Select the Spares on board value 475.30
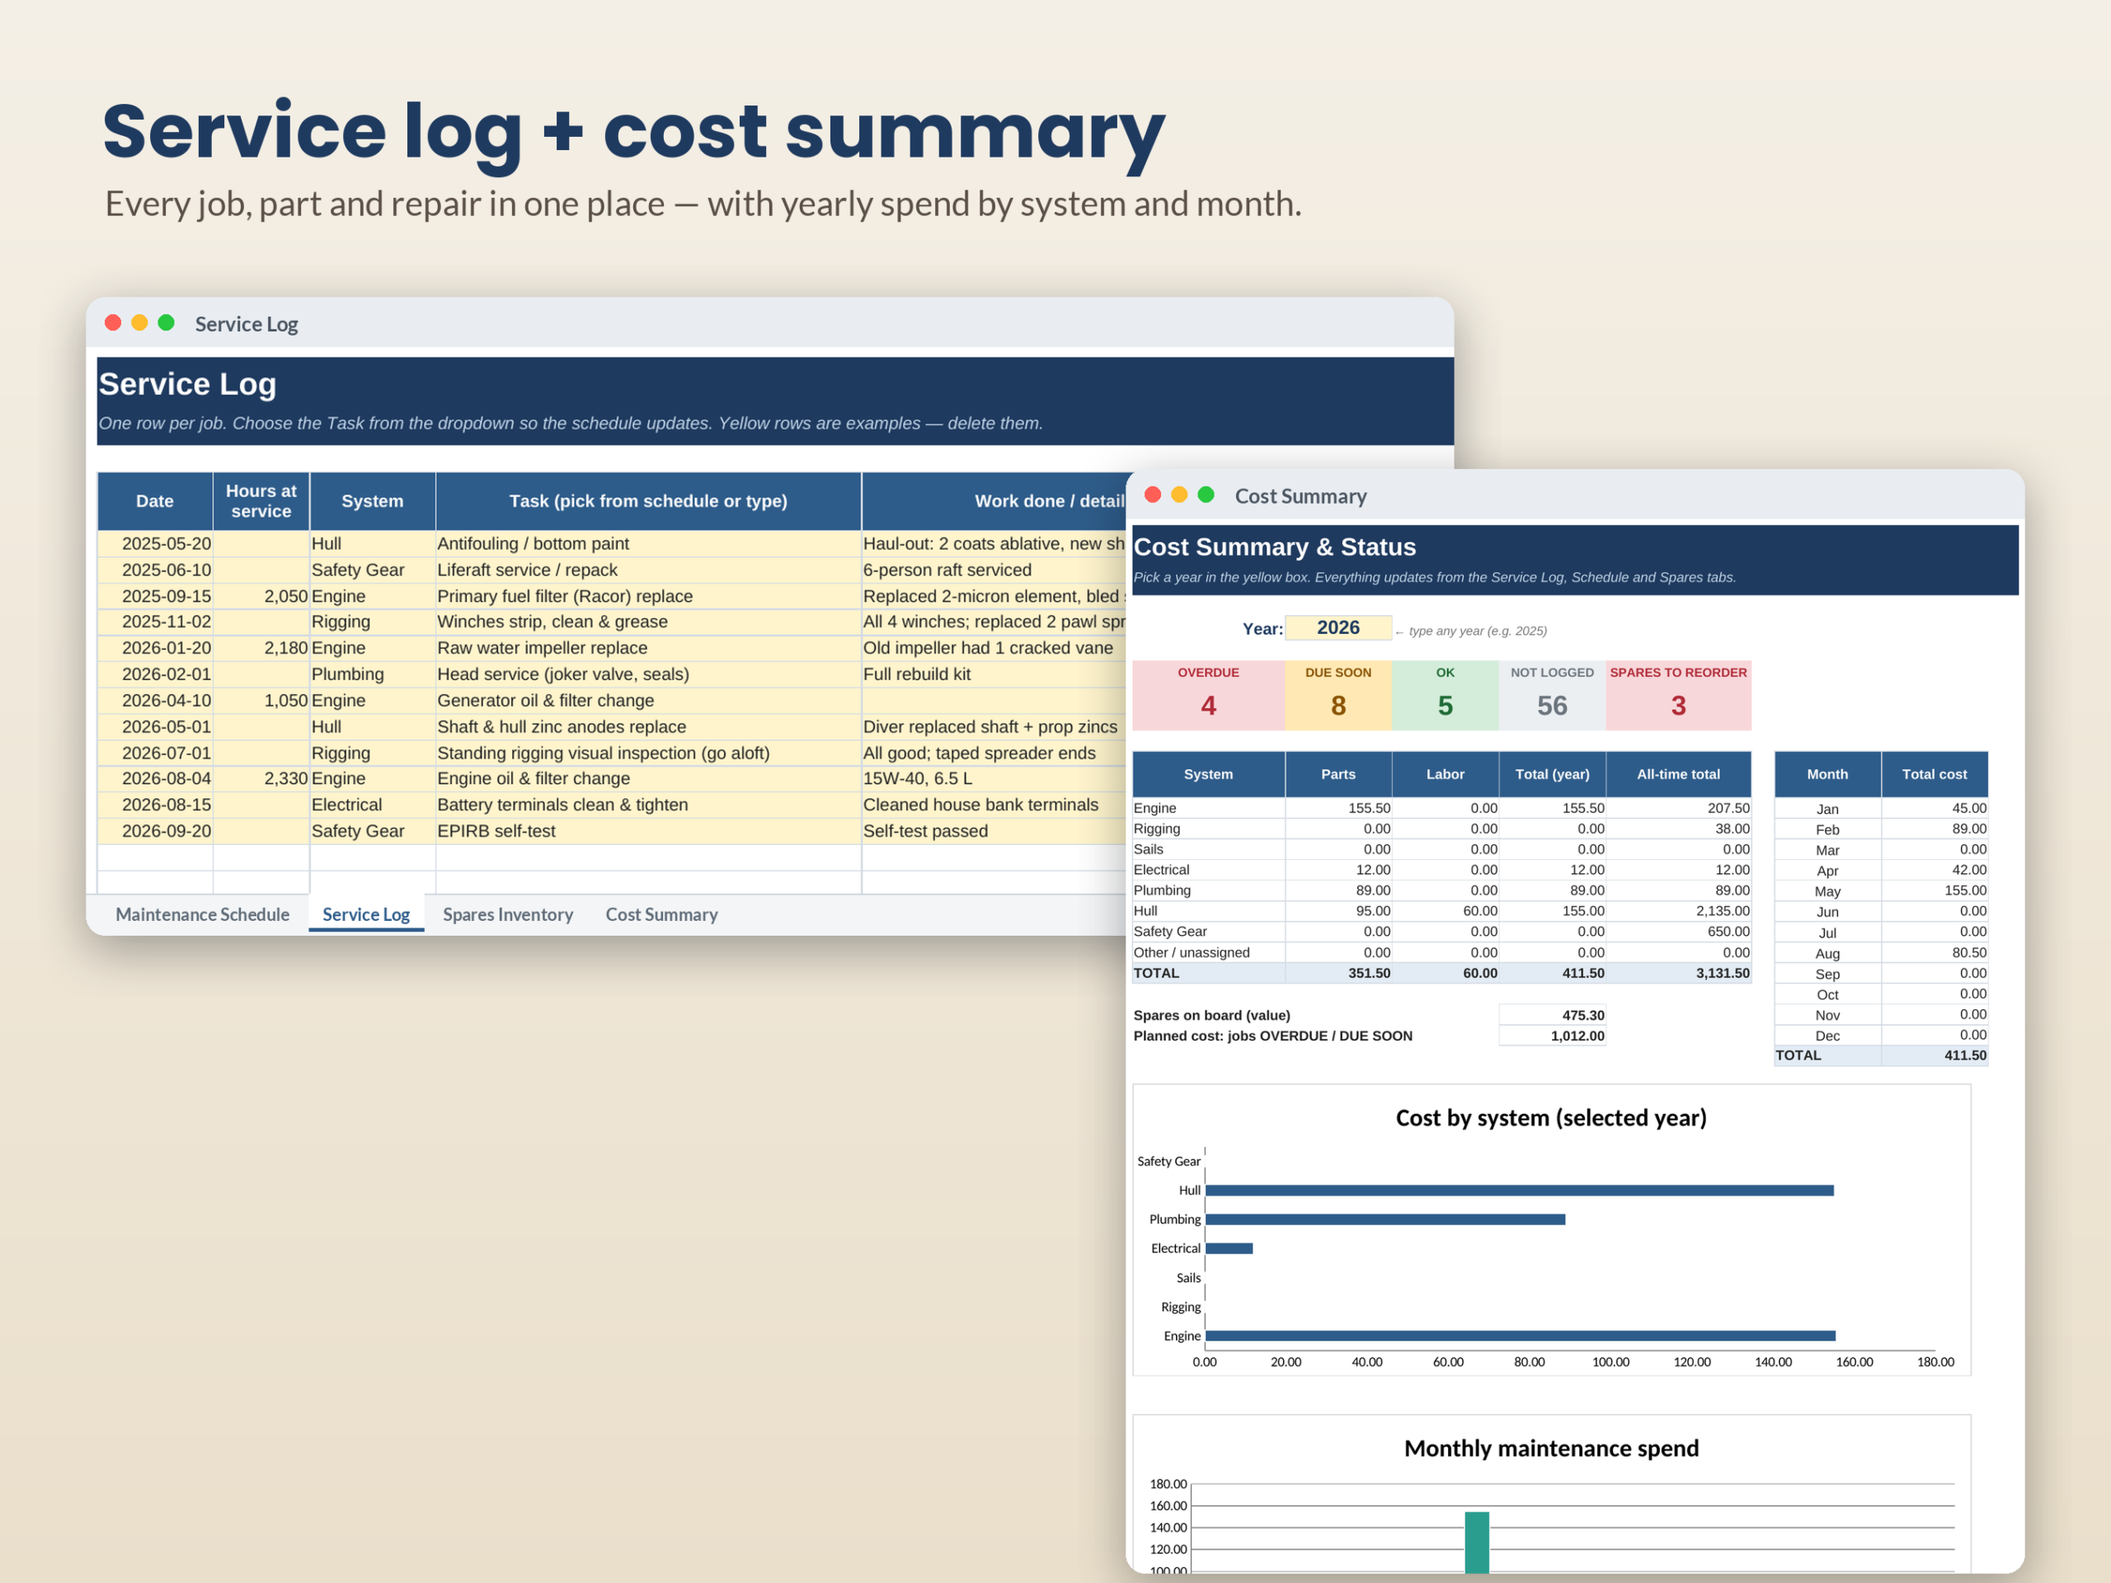Image resolution: width=2111 pixels, height=1583 pixels. coord(1552,1015)
